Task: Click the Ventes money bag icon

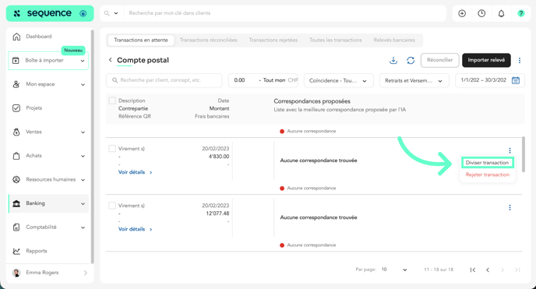Action: [16, 132]
